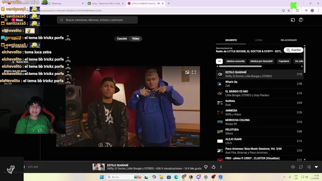Viewport: 322px width, 181px height.
Task: Click the taskbar Buscar search box
Action: pyautogui.click(x=125, y=177)
